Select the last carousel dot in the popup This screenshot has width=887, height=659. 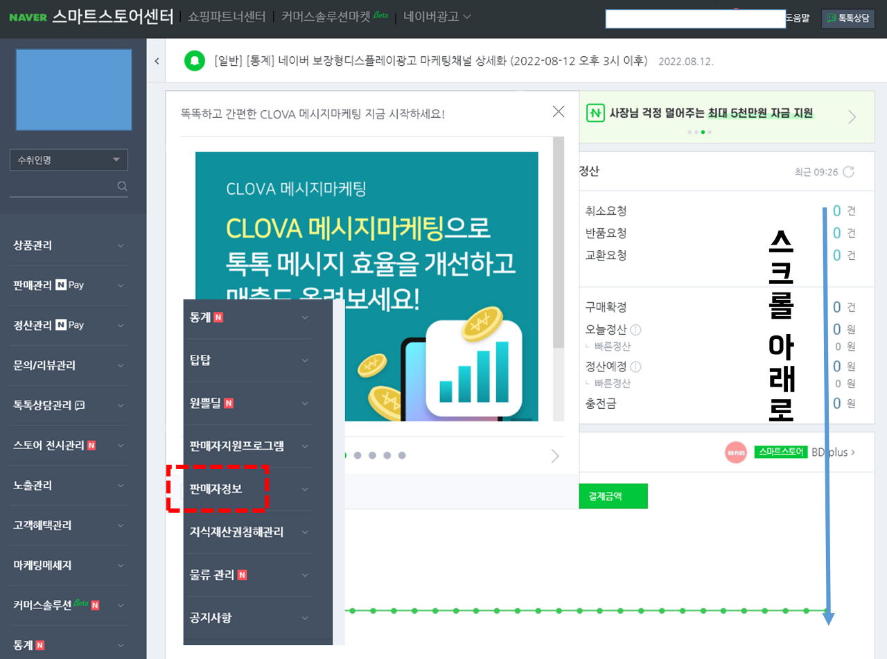[x=402, y=455]
